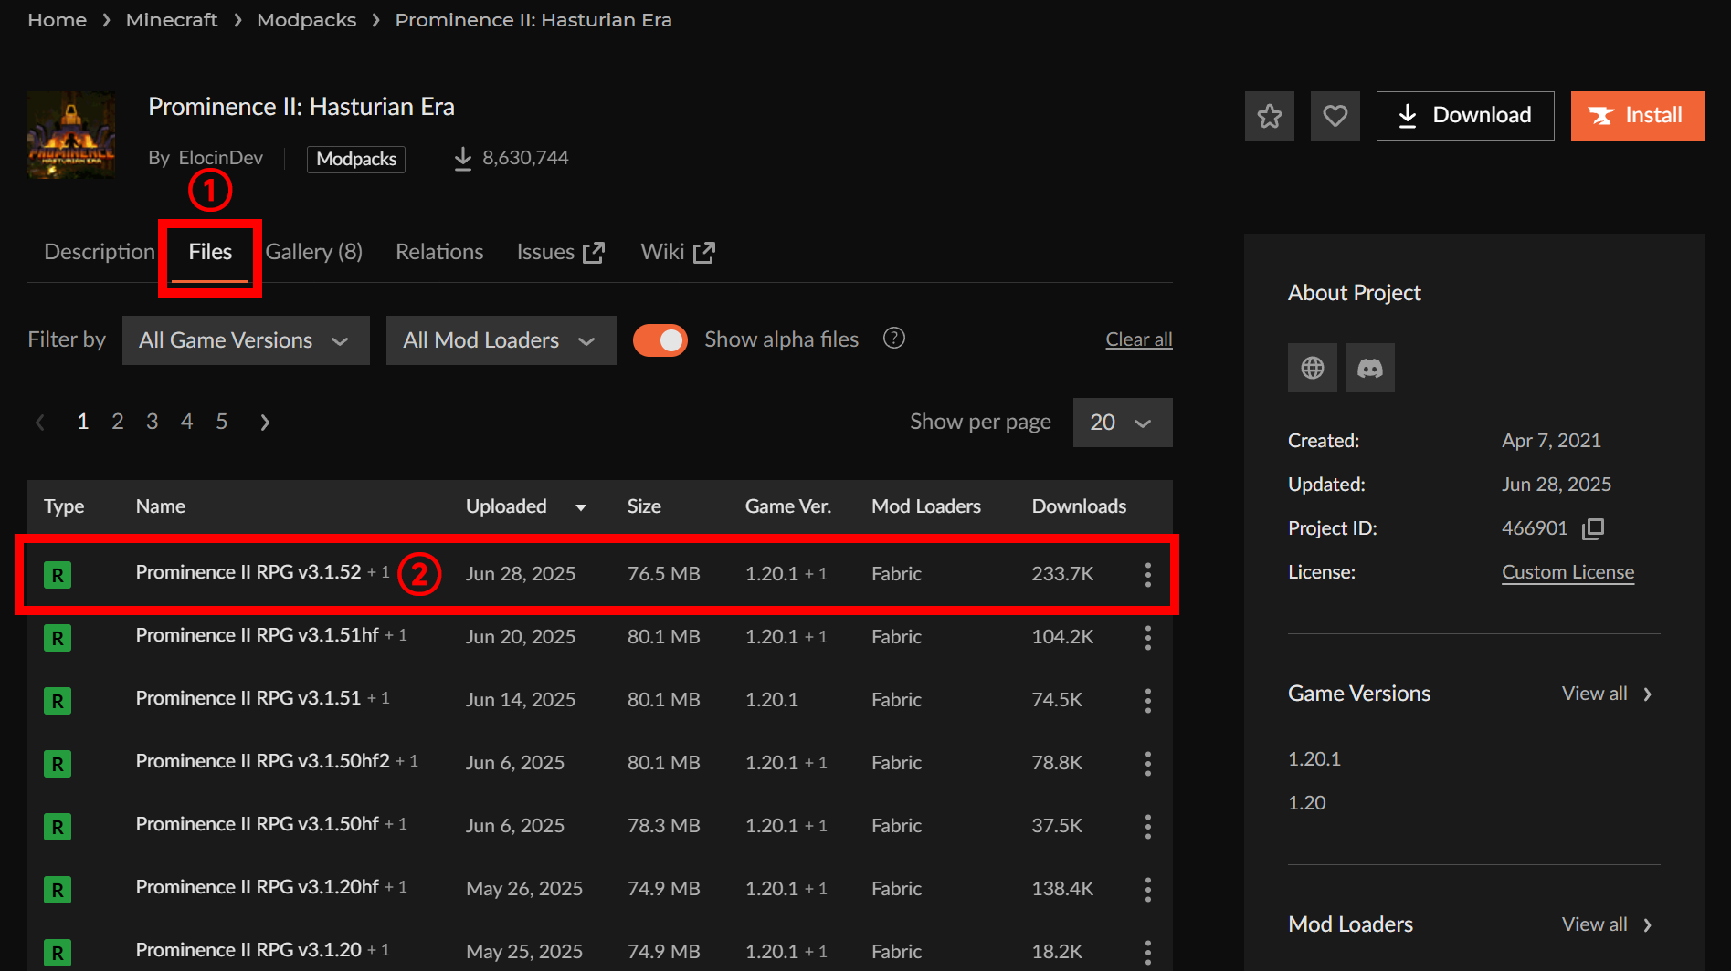Click the help icon beside Show alpha files
This screenshot has height=971, width=1731.
[x=893, y=339]
